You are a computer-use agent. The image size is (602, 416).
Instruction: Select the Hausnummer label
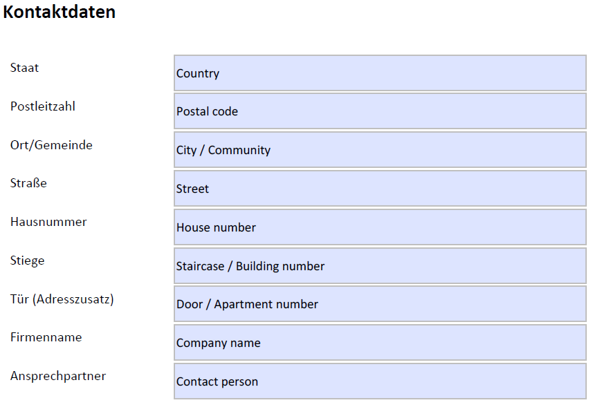48,222
